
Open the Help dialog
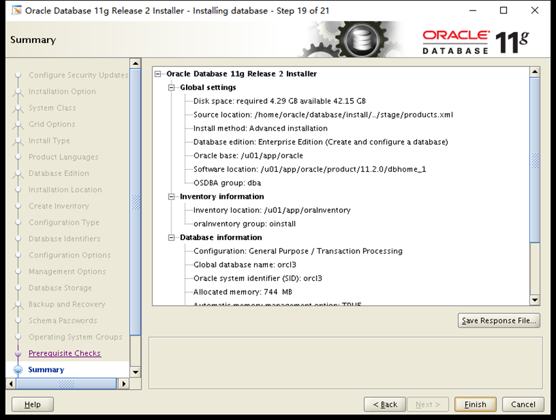pyautogui.click(x=32, y=404)
